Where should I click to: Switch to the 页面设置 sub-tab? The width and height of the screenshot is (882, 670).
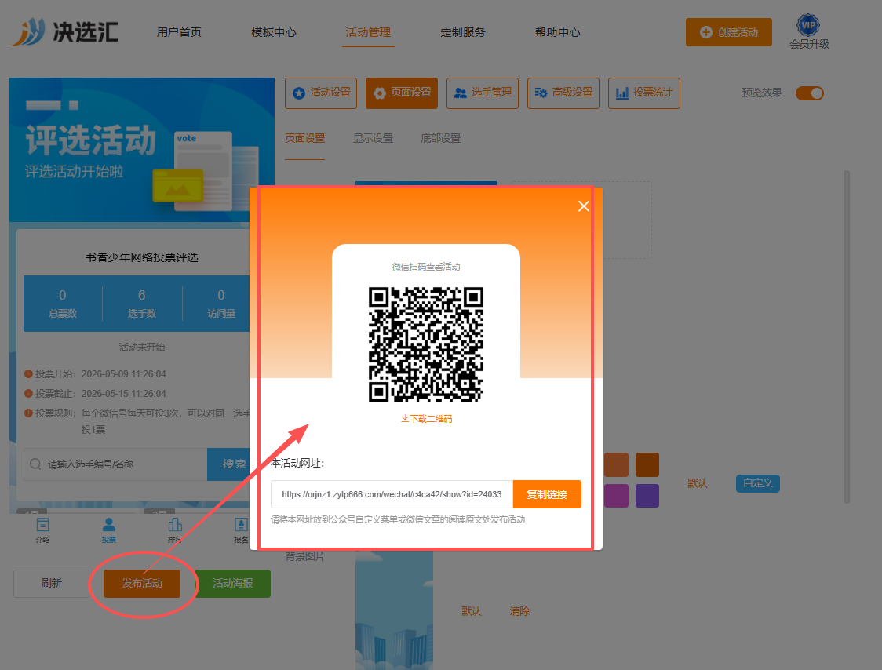tap(305, 138)
